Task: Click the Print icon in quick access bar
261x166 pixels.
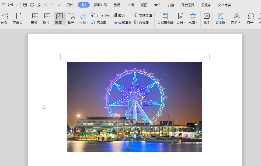Action: [x=32, y=5]
